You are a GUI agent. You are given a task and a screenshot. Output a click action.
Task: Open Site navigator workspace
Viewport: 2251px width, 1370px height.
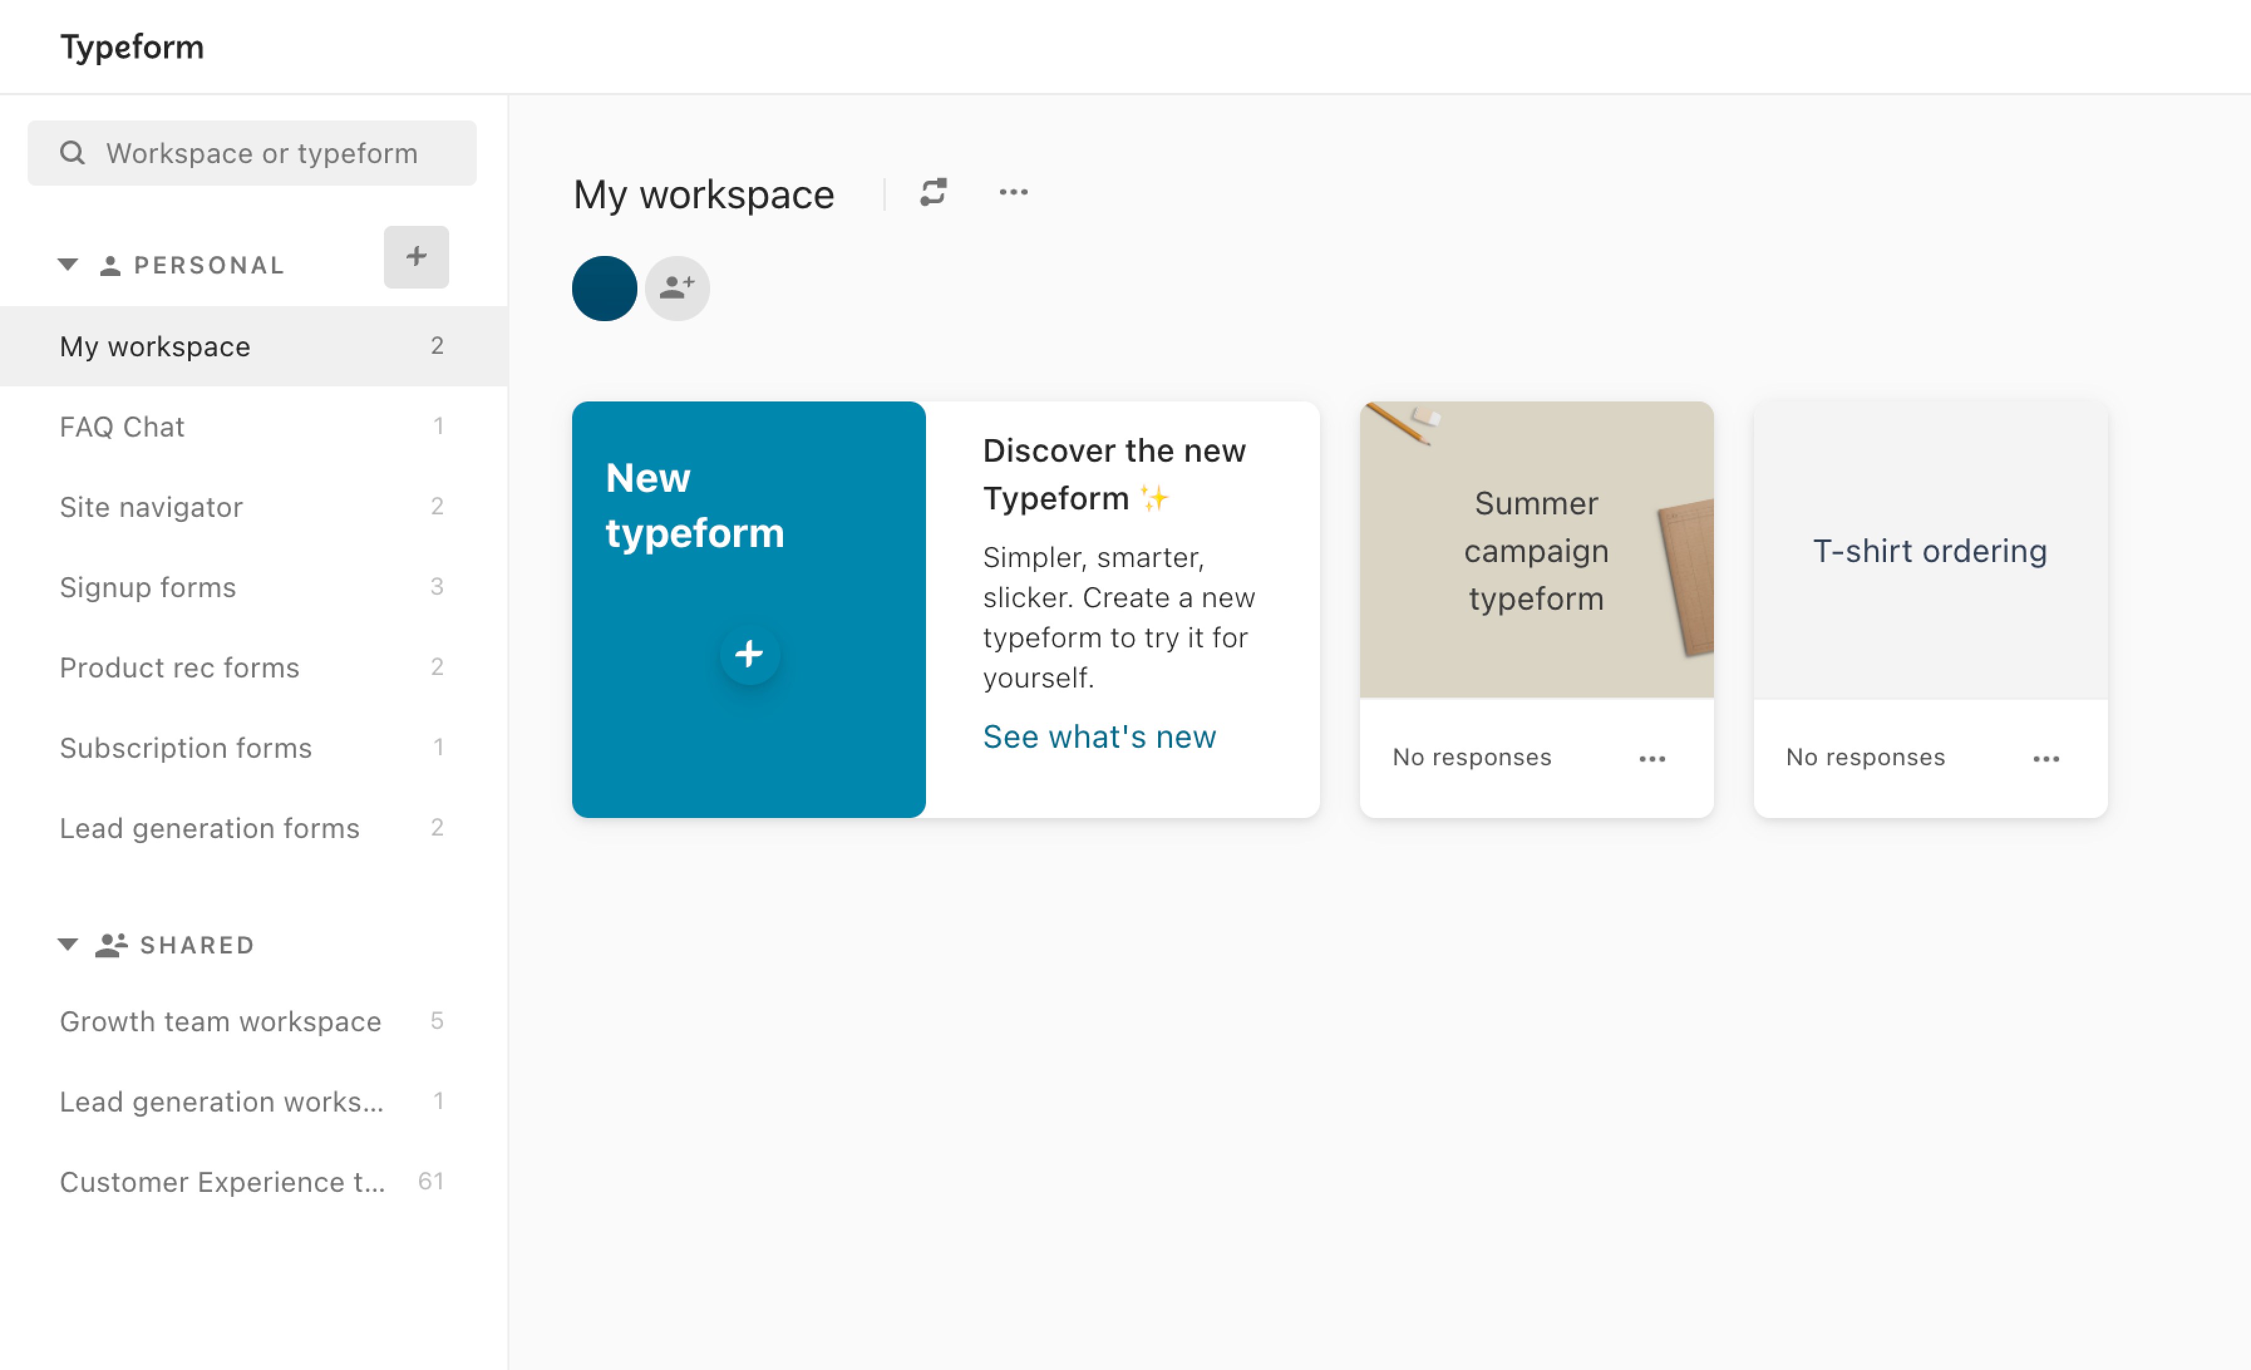click(x=254, y=507)
